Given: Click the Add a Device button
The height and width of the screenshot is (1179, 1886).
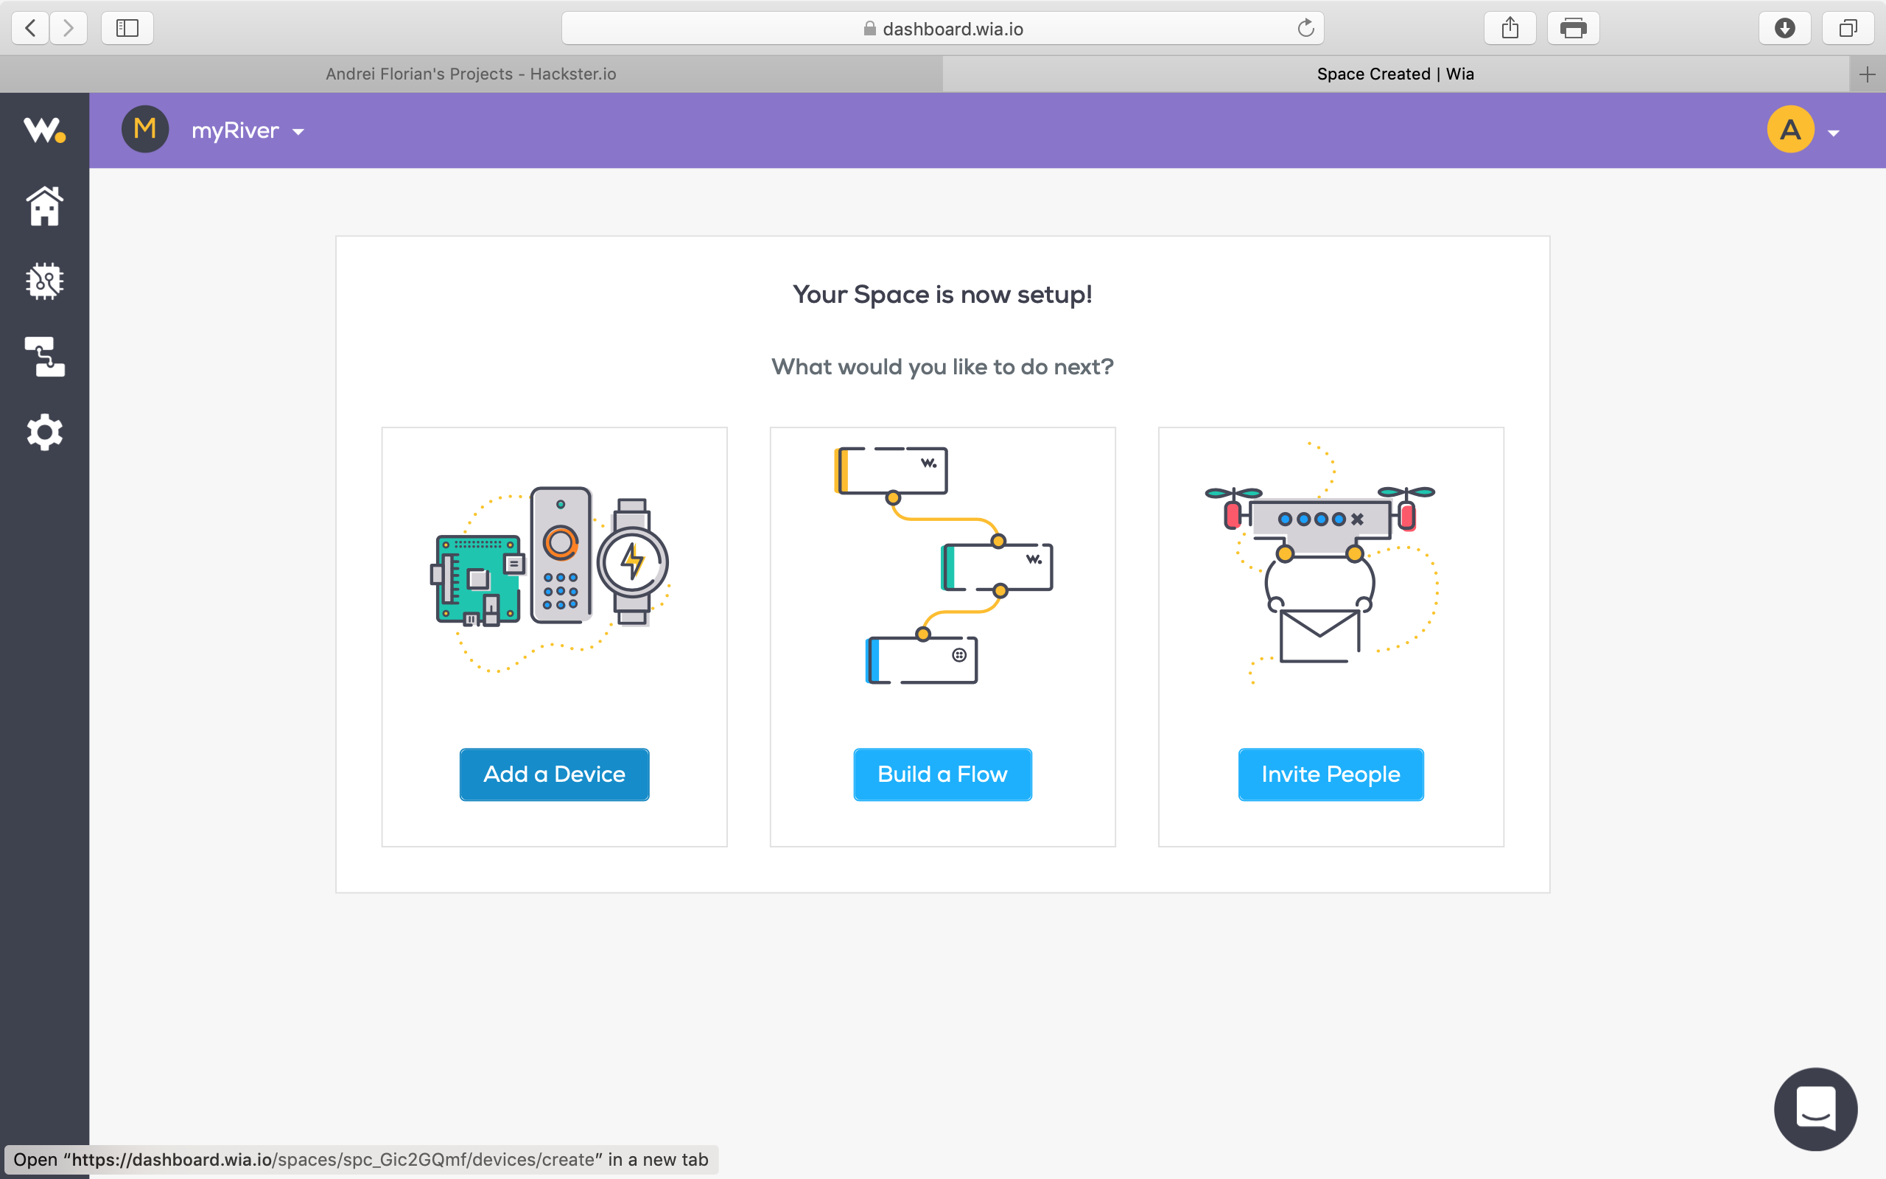Looking at the screenshot, I should pyautogui.click(x=554, y=774).
